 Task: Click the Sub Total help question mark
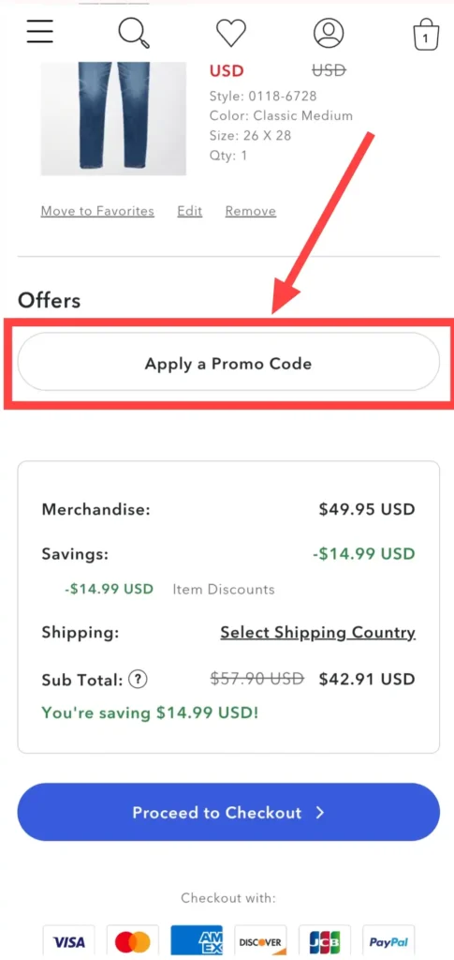139,679
